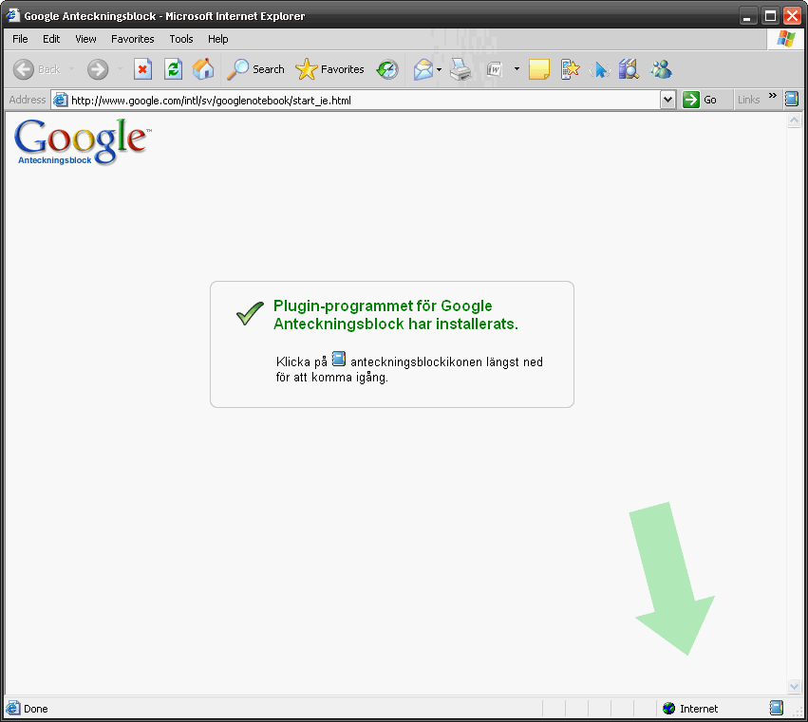Click the address bar URL field
Screen dimensions: 808x722
pyautogui.click(x=361, y=100)
